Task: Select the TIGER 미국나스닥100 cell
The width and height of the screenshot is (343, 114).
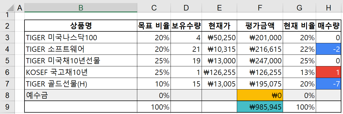Action: pos(81,37)
